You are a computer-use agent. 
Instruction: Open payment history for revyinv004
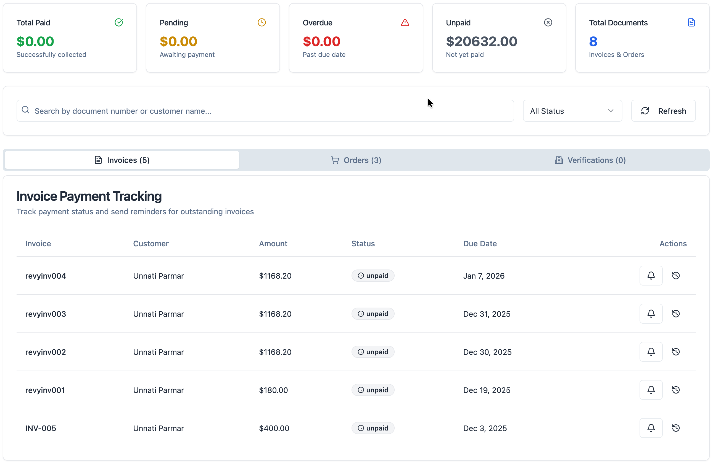pyautogui.click(x=675, y=275)
